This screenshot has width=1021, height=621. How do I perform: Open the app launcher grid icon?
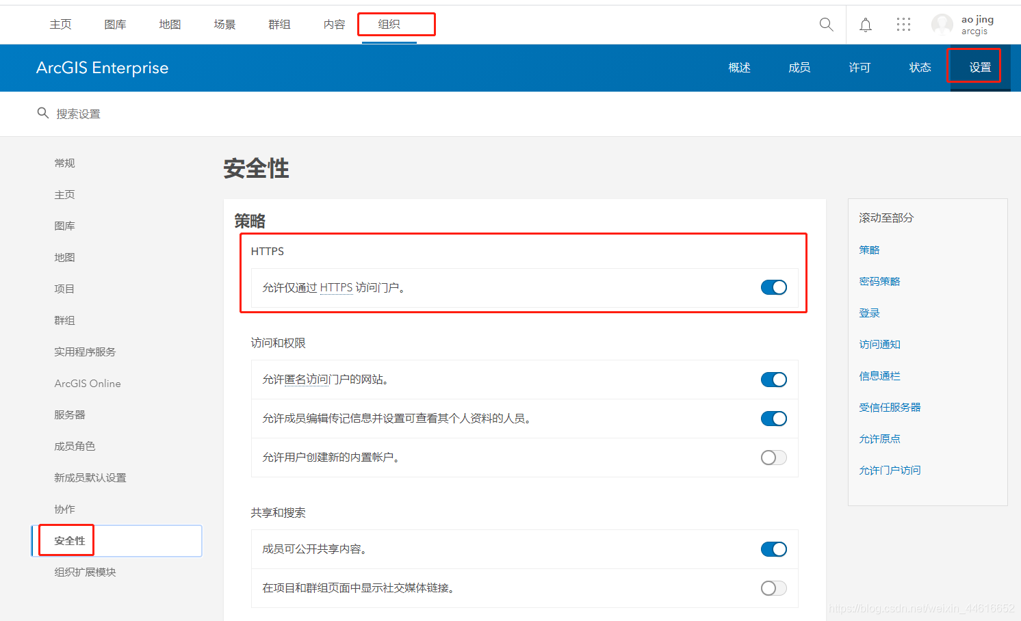click(x=903, y=25)
